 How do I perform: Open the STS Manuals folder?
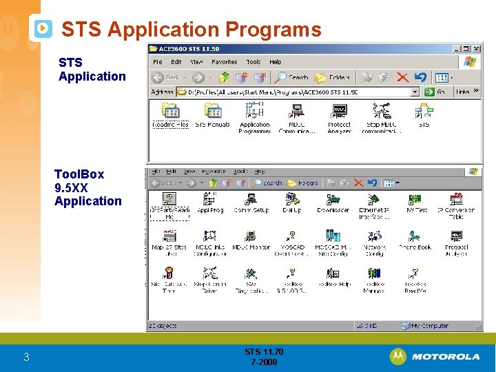[213, 115]
